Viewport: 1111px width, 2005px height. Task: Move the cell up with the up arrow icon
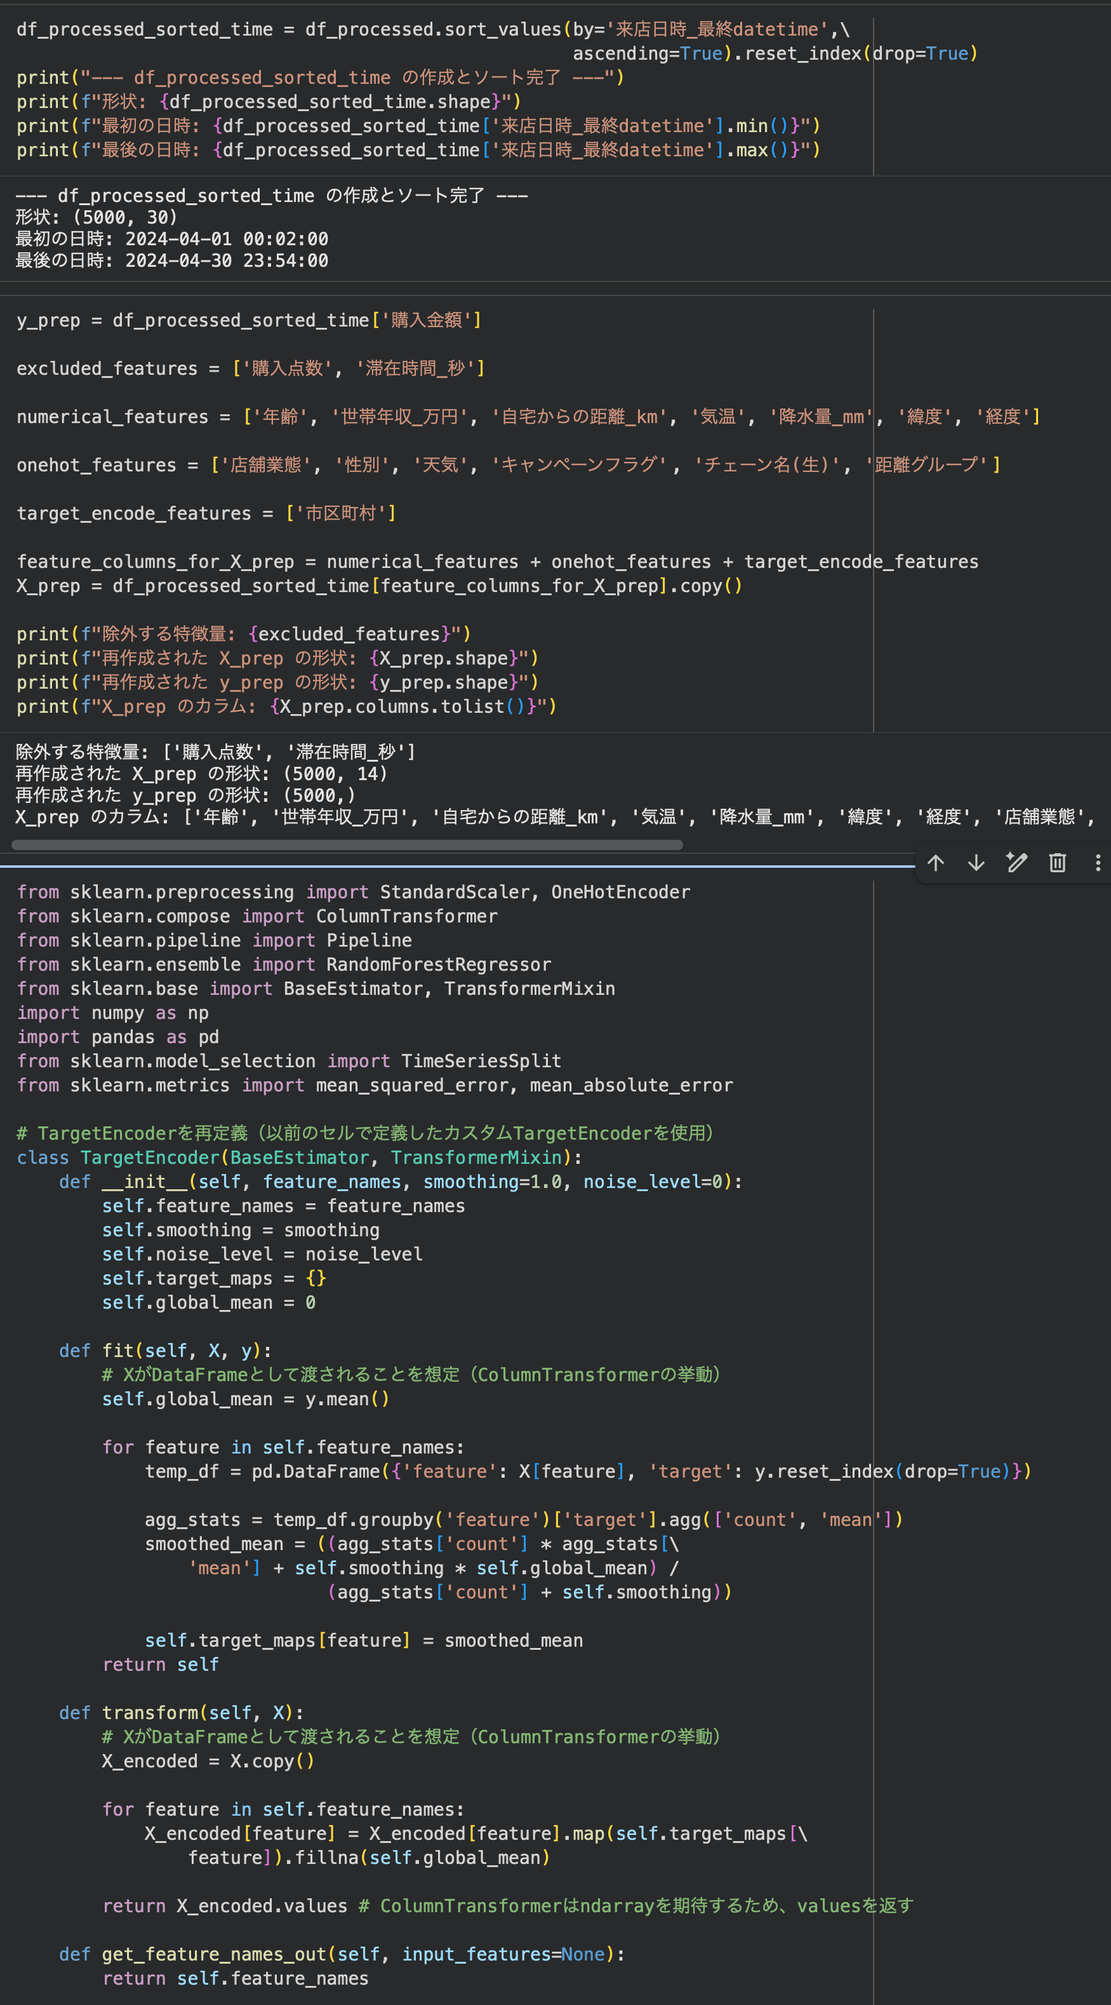[x=935, y=862]
